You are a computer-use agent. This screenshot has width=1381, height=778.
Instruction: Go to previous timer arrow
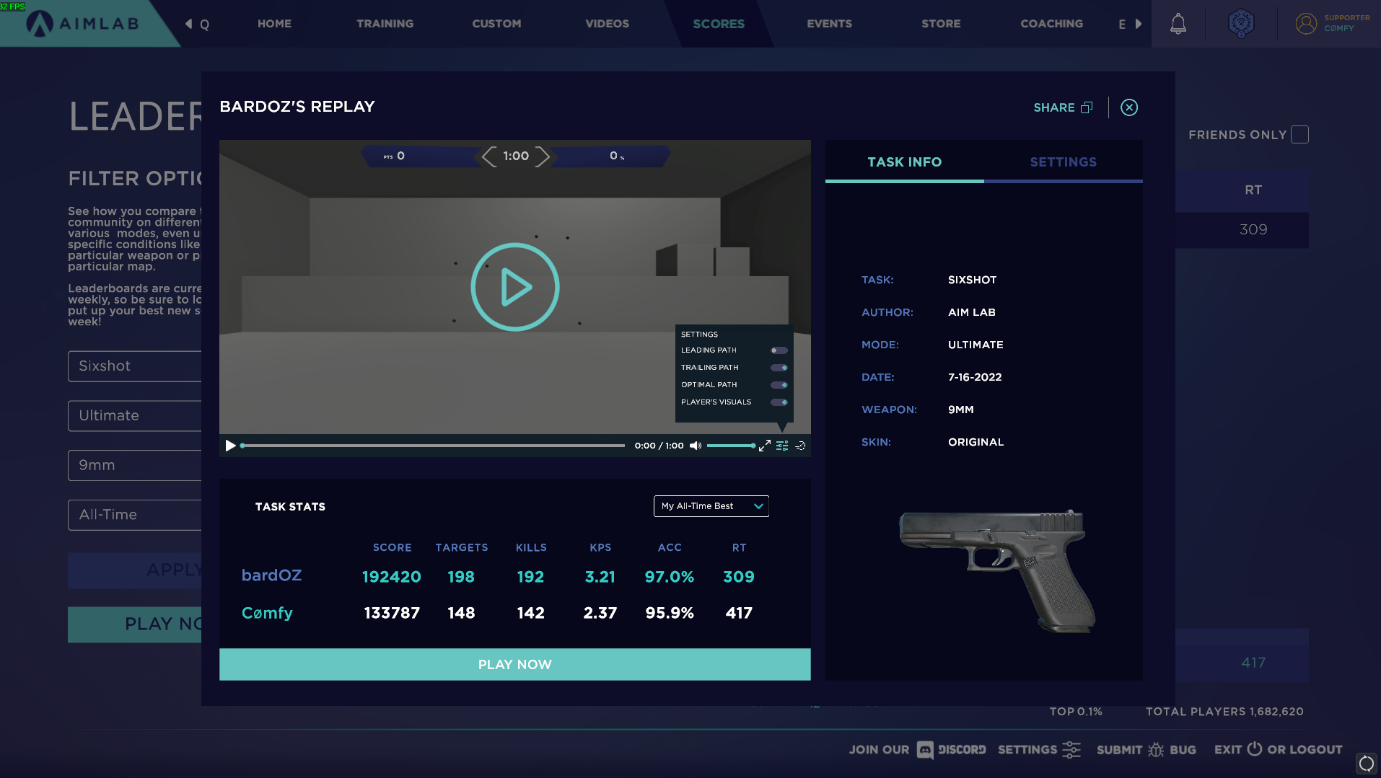[x=489, y=156]
